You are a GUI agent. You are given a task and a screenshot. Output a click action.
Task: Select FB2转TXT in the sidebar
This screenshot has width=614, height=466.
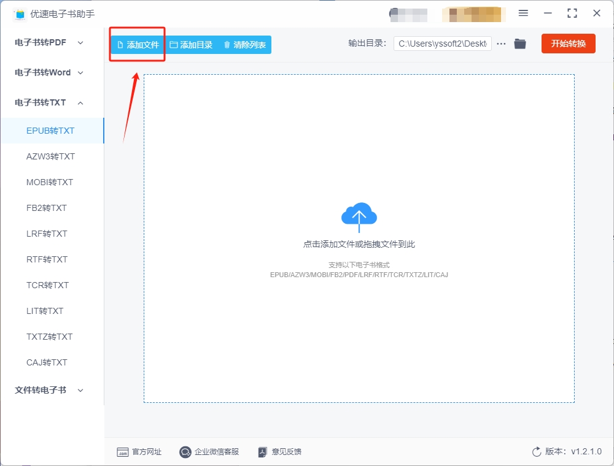pos(52,208)
